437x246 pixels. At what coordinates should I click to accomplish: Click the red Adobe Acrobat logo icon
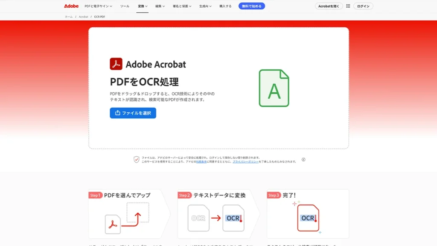click(x=116, y=64)
